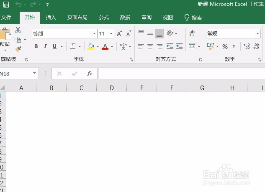Switch to the 视图 ribbon tab
Image resolution: width=265 pixels, height=192 pixels.
coord(167,18)
